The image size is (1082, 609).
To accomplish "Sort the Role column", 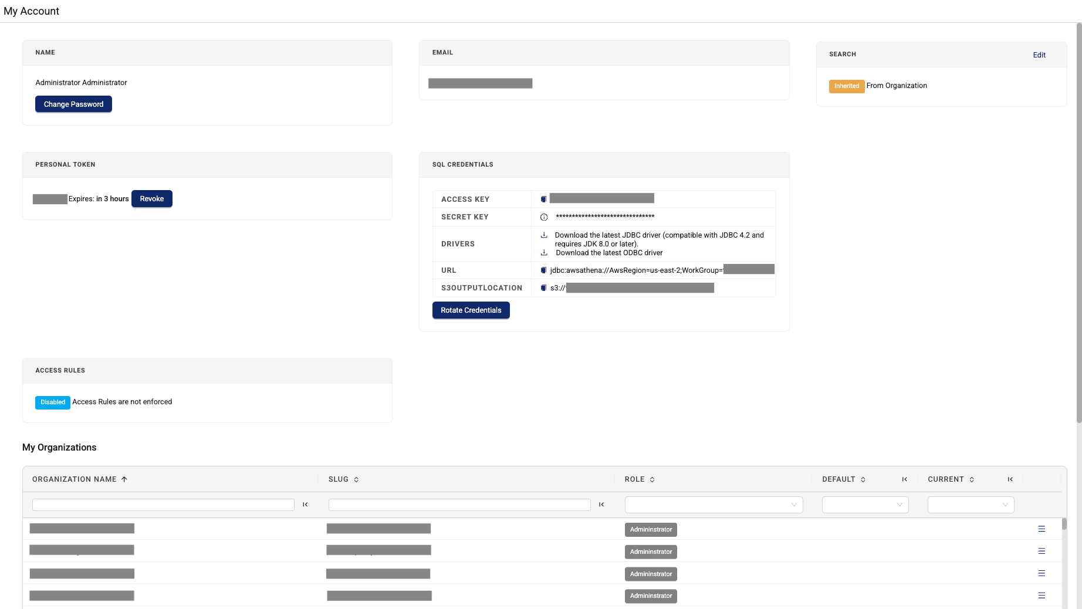I will [x=652, y=479].
